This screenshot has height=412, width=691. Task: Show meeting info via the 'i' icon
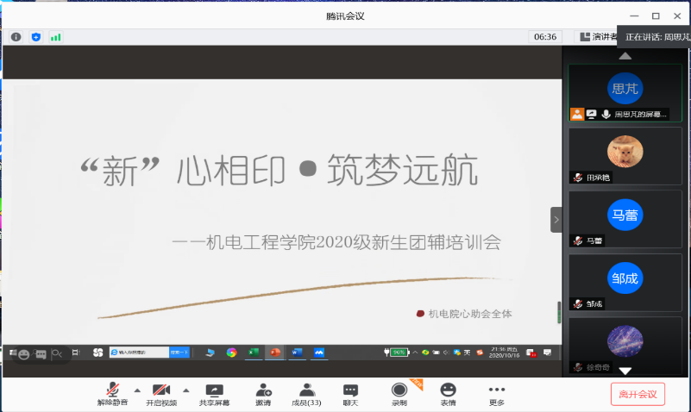[16, 37]
